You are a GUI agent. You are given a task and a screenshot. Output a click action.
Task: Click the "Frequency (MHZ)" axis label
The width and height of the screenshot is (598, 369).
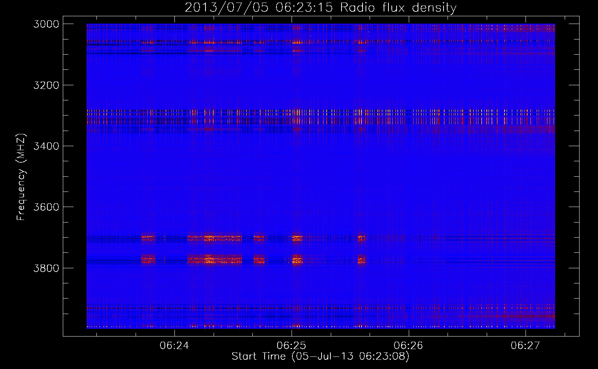point(21,177)
